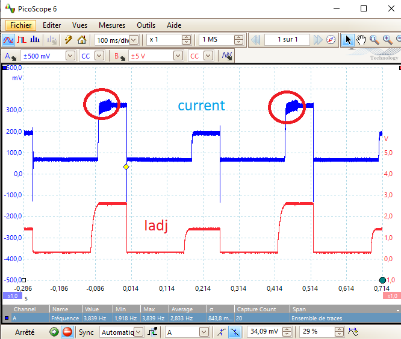Viewport: 401px width, 339px height.
Task: Click the Sync trigger label
Action: pos(86,332)
